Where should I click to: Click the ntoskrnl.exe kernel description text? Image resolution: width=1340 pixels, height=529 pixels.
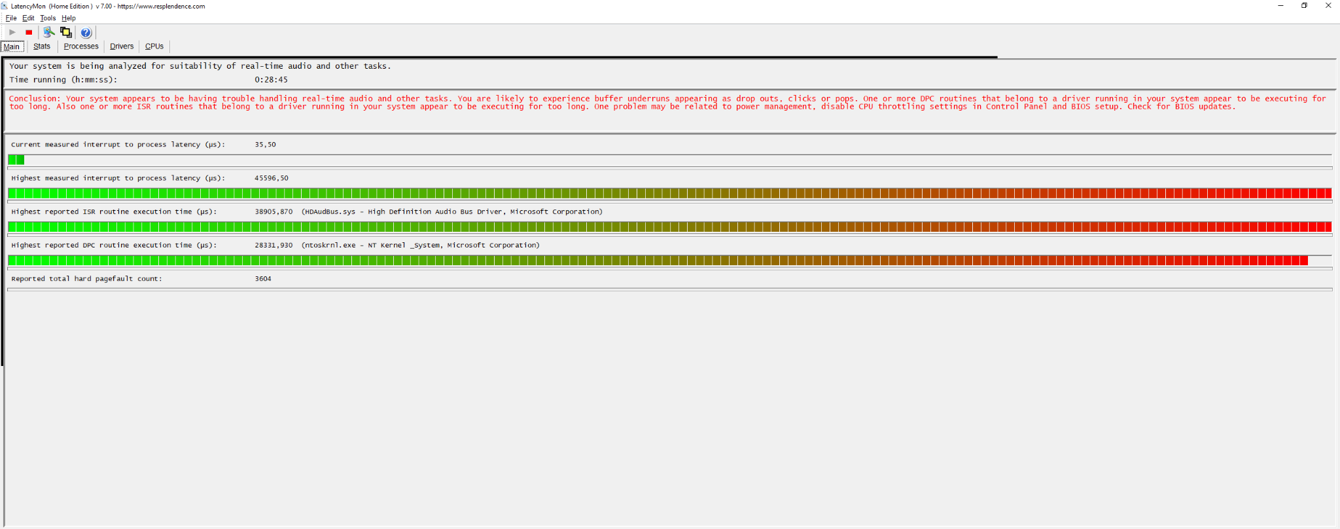[421, 245]
